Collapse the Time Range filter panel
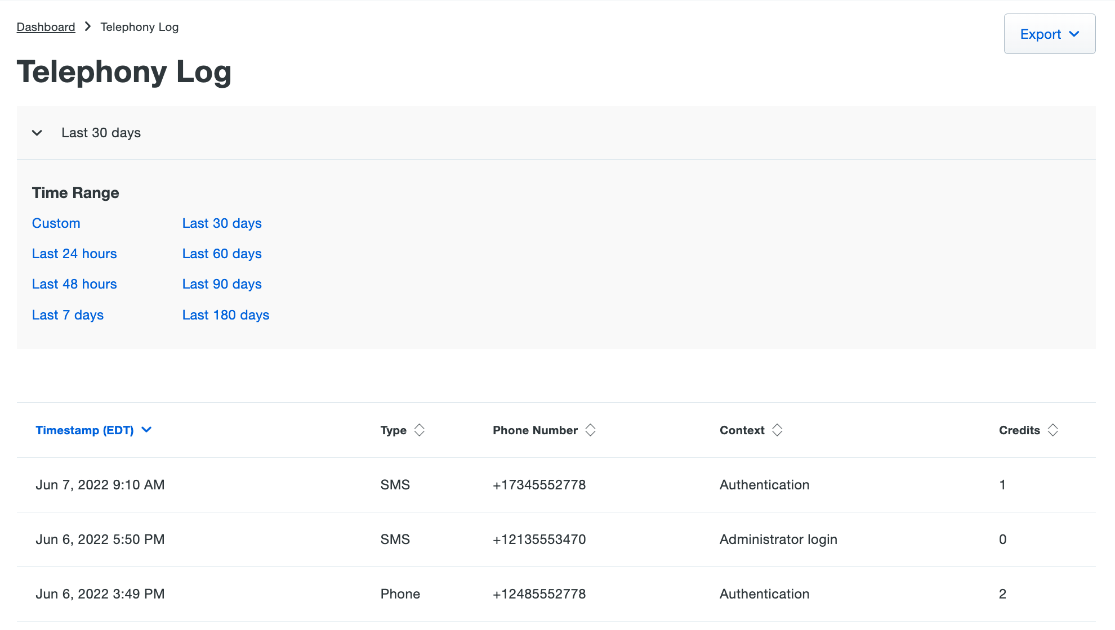The height and width of the screenshot is (630, 1115). [x=38, y=132]
